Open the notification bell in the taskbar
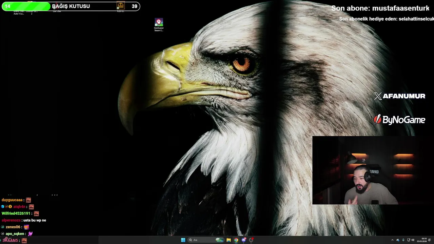Viewport: 434px width, 244px height. point(430,240)
